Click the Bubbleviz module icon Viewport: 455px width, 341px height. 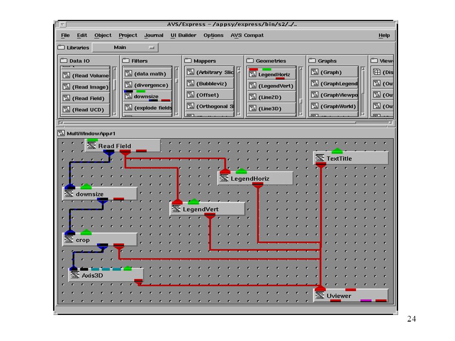[191, 83]
